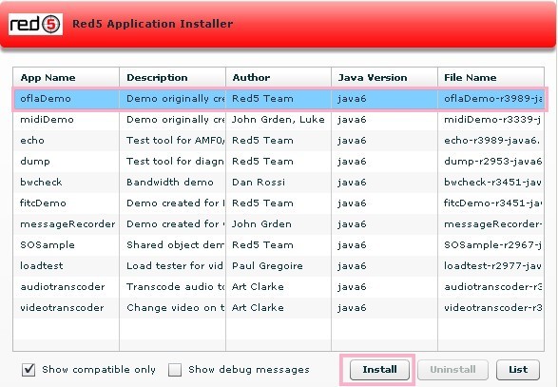
Task: Click the 'Red5 Application Installer' title text
Action: pyautogui.click(x=153, y=24)
